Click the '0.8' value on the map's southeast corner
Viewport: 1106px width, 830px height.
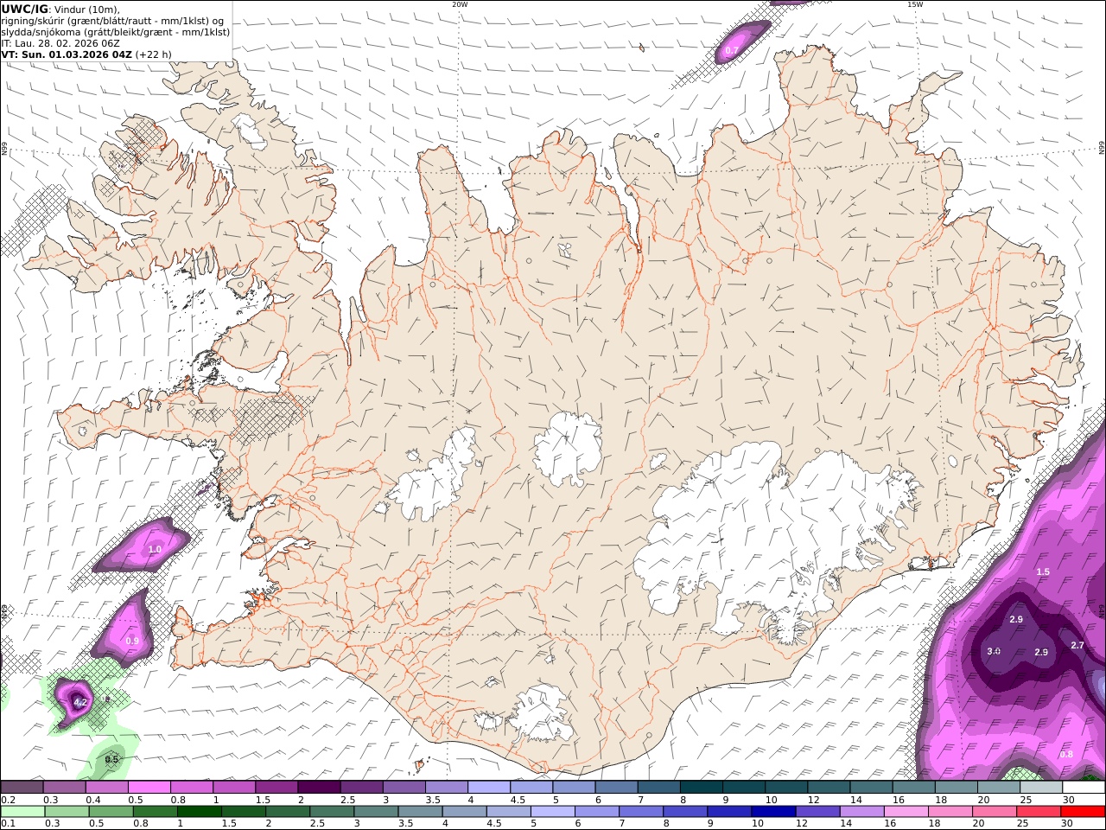1066,754
